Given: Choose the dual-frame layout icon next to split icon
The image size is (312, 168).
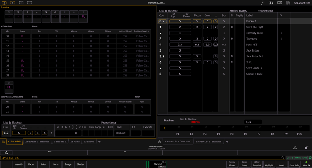Looking at the screenshot, I should pos(30,2).
